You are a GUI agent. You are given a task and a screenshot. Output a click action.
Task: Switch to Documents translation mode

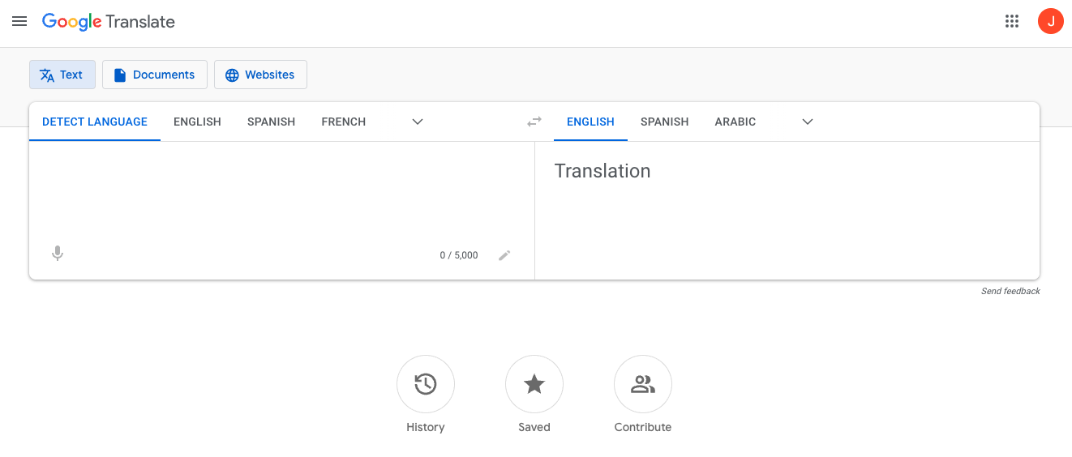[x=155, y=75]
